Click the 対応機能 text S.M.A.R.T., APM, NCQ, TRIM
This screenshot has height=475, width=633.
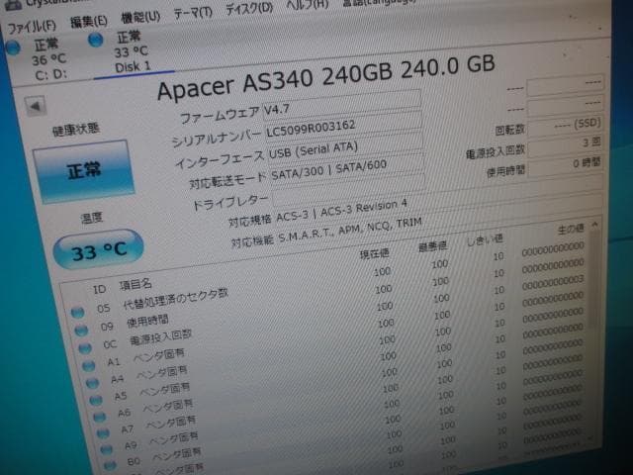(x=350, y=230)
